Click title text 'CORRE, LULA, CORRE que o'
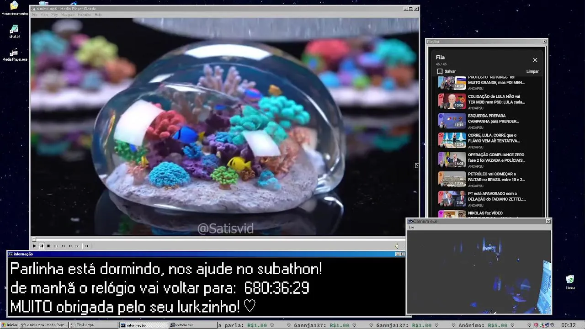The image size is (585, 329). (492, 136)
